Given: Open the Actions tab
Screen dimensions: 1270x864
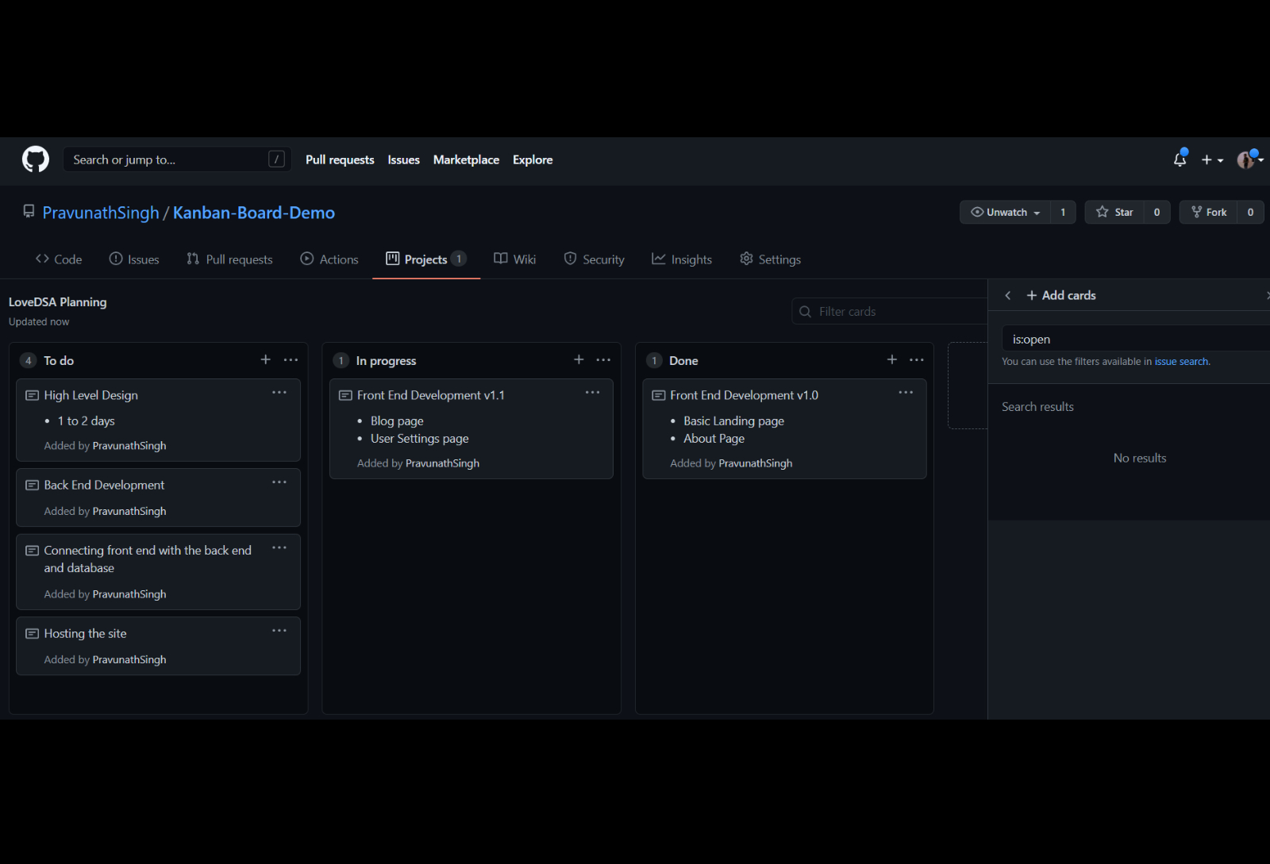Looking at the screenshot, I should pos(329,259).
